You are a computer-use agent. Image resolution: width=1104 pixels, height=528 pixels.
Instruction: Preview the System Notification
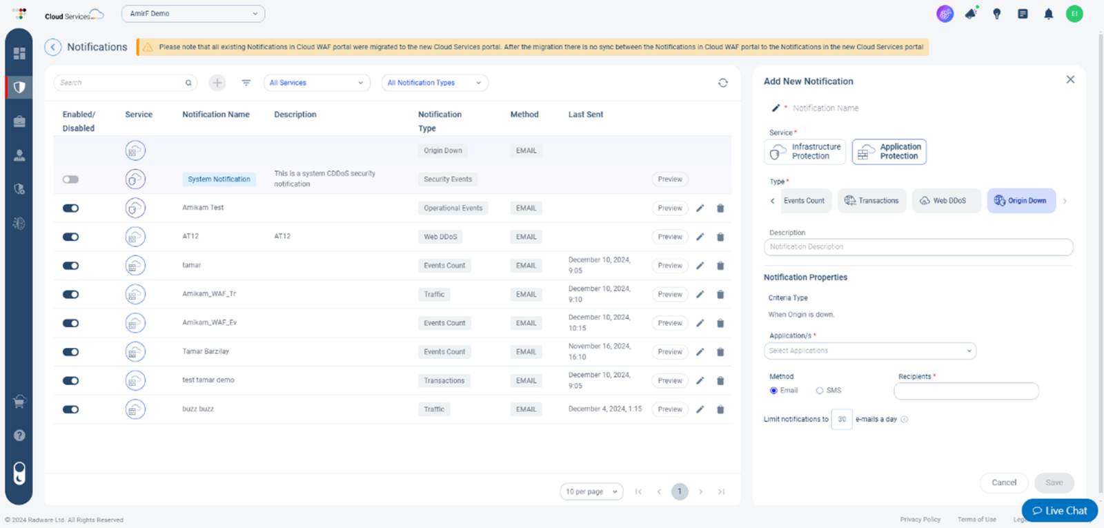[x=670, y=179]
